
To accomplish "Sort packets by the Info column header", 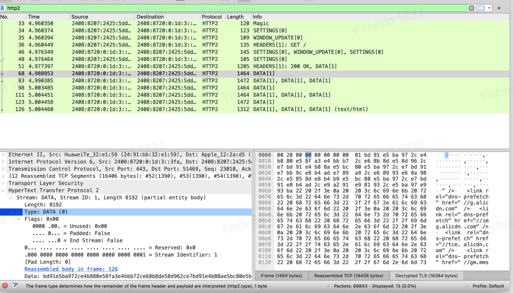I will [x=380, y=17].
